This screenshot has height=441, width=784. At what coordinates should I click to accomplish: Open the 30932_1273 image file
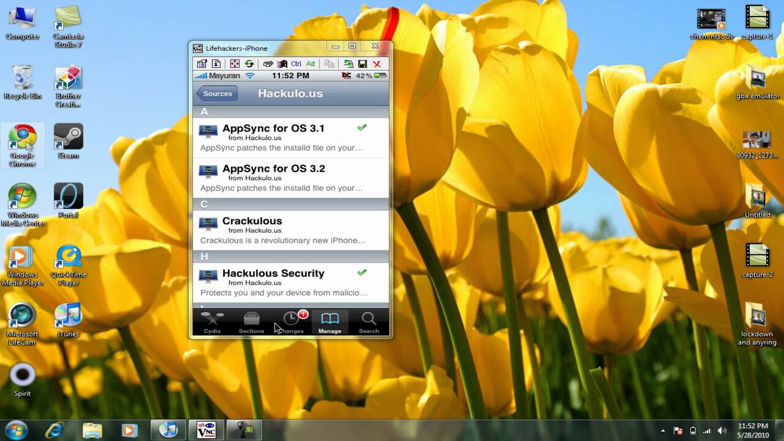758,144
